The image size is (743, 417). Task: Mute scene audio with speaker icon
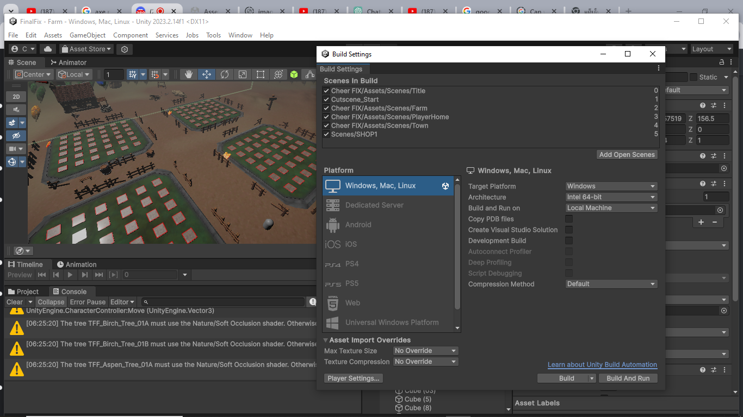pyautogui.click(x=16, y=110)
